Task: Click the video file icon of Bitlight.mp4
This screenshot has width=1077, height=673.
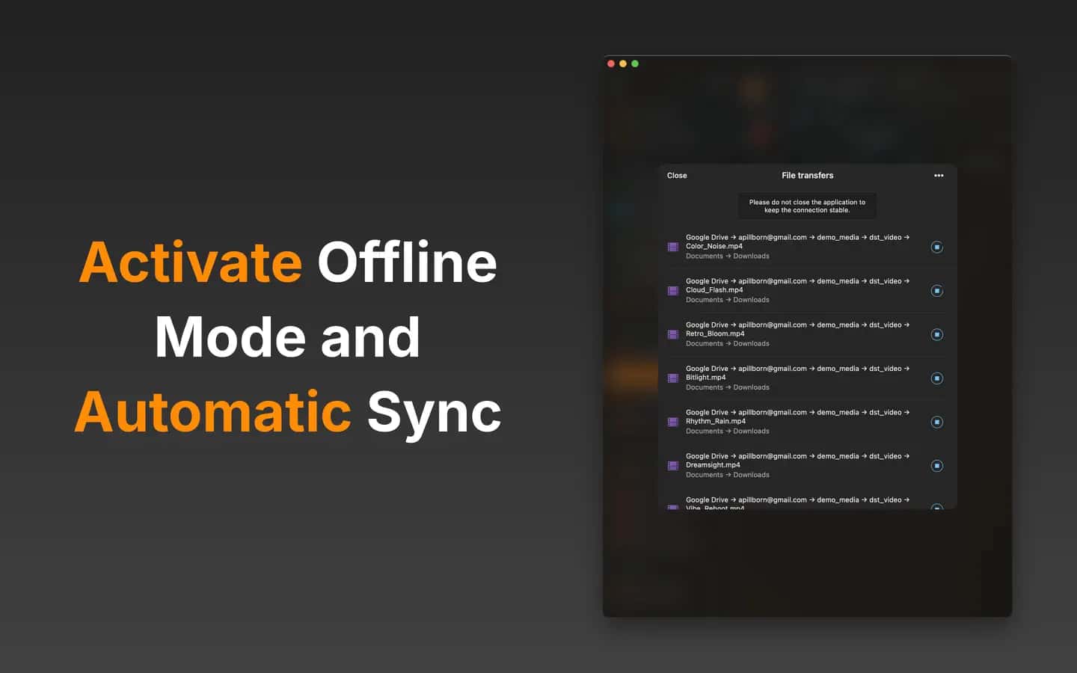Action: [x=673, y=378]
